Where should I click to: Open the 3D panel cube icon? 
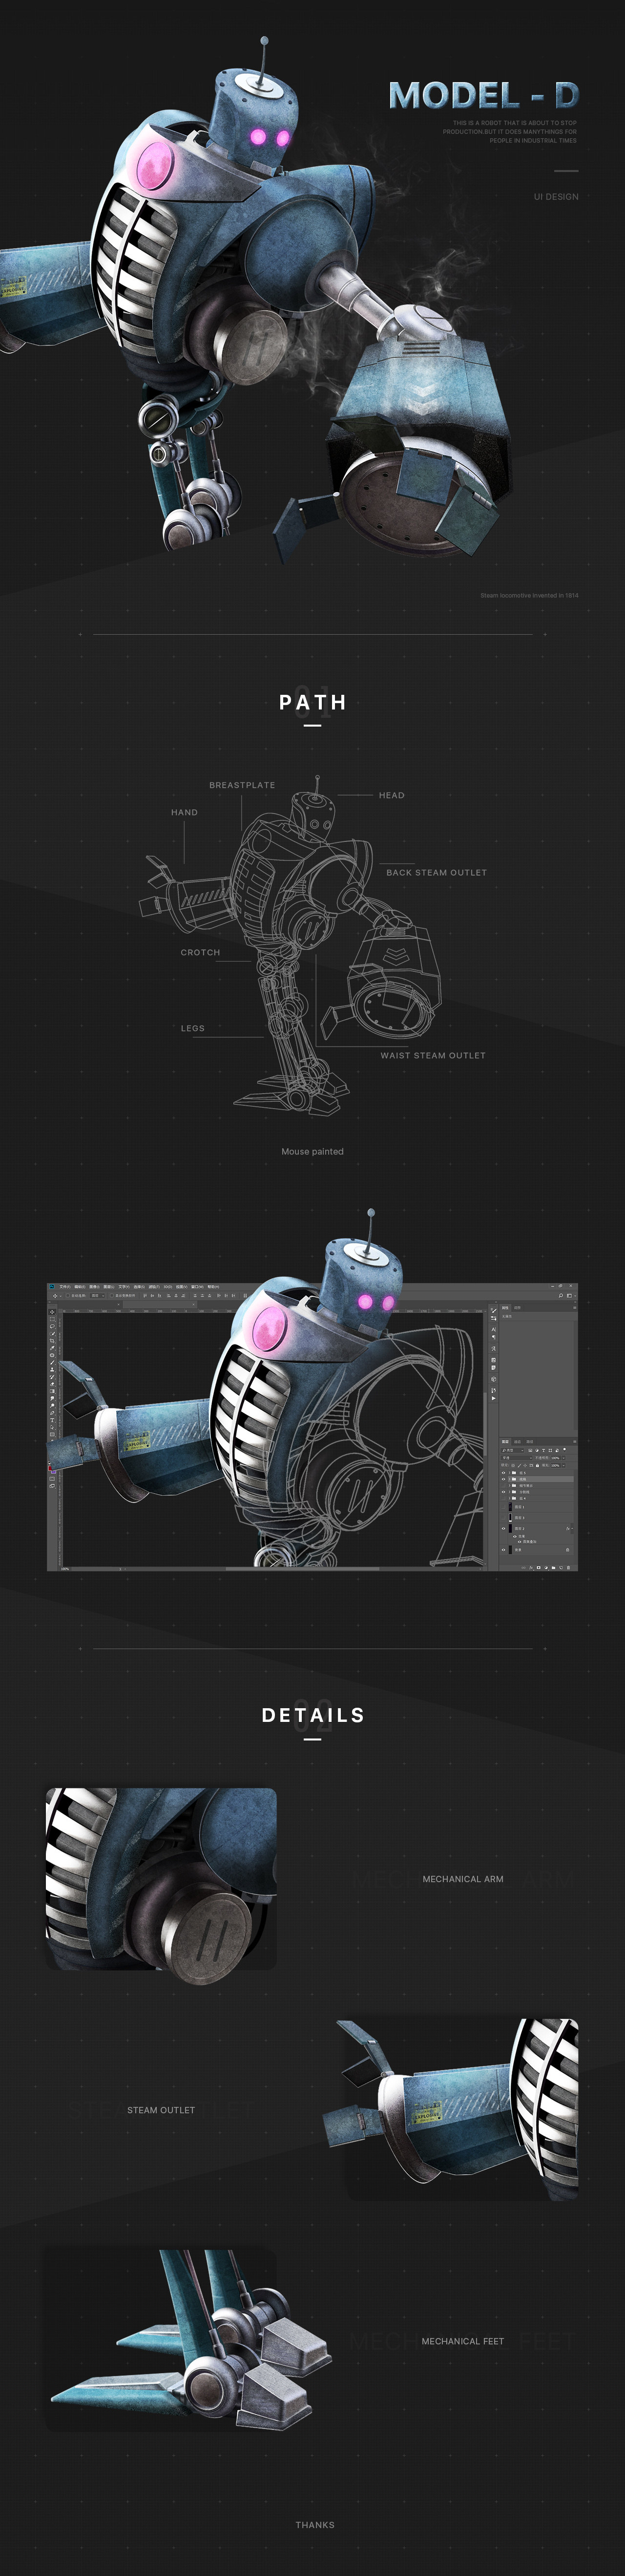coord(494,1380)
